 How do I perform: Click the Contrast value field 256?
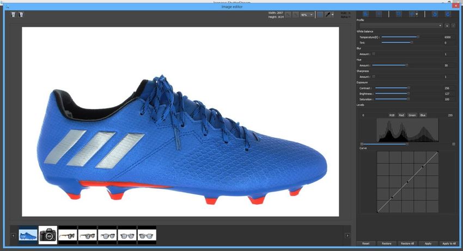(449, 88)
